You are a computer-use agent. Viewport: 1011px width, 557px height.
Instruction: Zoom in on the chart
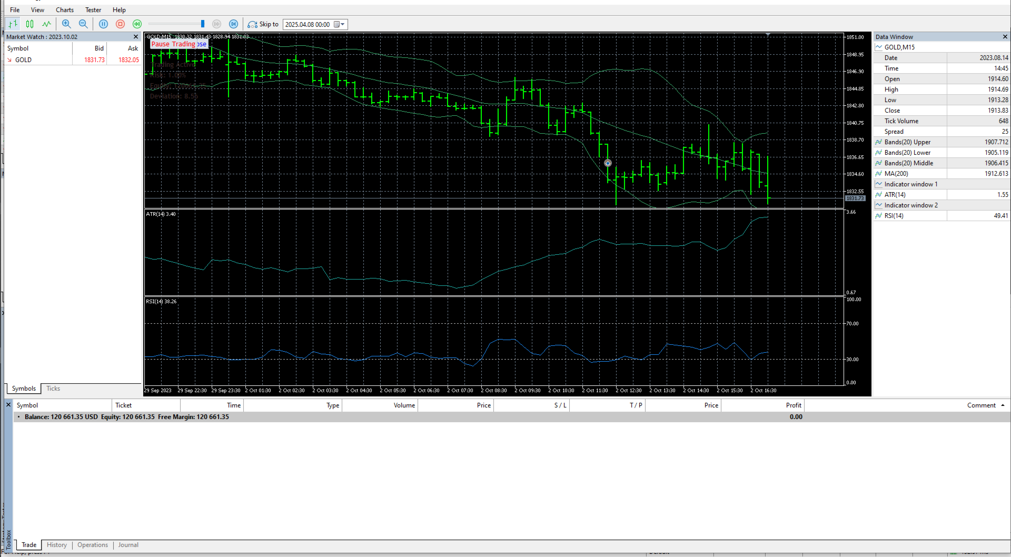[66, 24]
